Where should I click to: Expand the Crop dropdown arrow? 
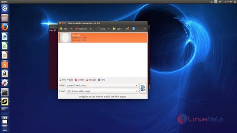click(109, 29)
